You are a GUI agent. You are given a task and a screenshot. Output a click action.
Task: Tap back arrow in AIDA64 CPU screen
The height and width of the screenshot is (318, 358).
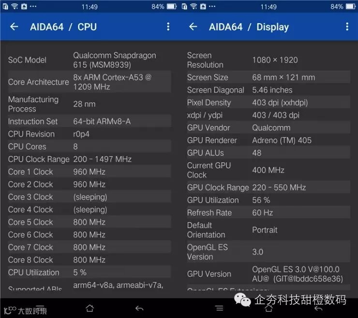pos(14,27)
